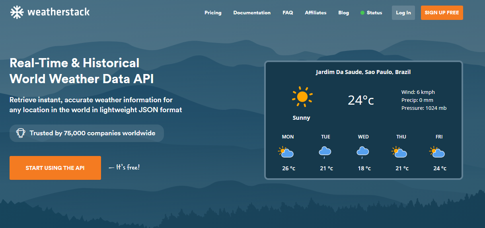Click Monday's partly cloudy icon
This screenshot has width=485, height=228.
(x=286, y=152)
